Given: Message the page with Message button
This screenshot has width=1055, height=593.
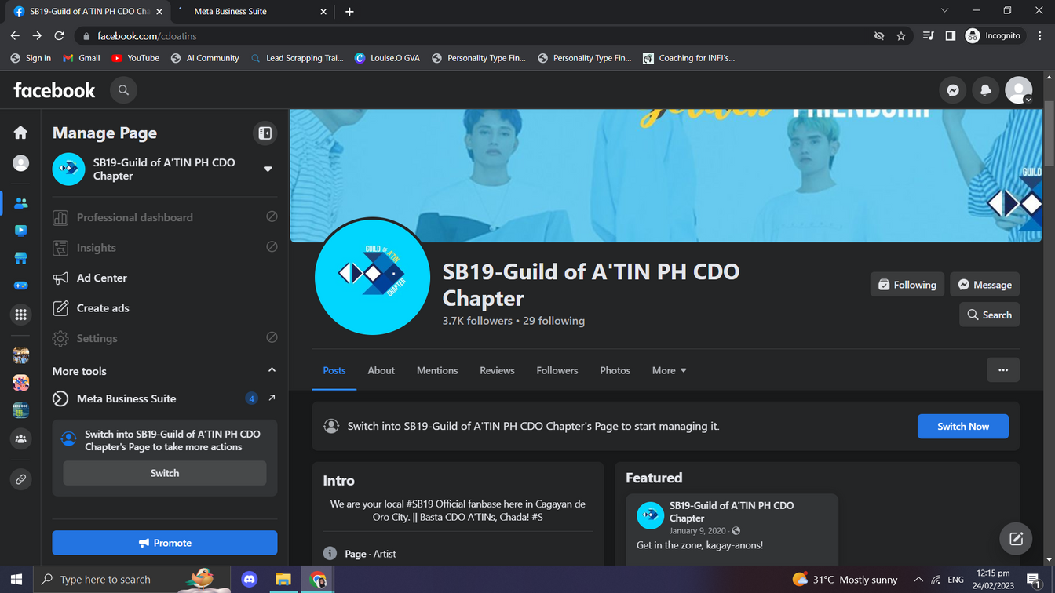Looking at the screenshot, I should coord(985,285).
